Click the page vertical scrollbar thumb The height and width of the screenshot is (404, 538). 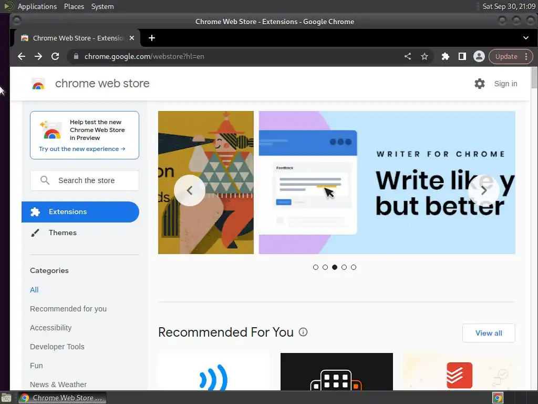pyautogui.click(x=534, y=78)
